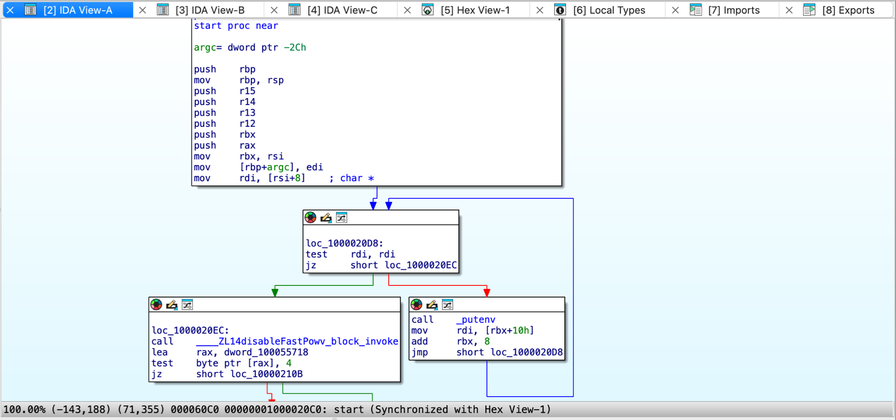Click graph layout icon on loc_1000020D8 block
Image resolution: width=896 pixels, height=420 pixels.
(x=341, y=217)
